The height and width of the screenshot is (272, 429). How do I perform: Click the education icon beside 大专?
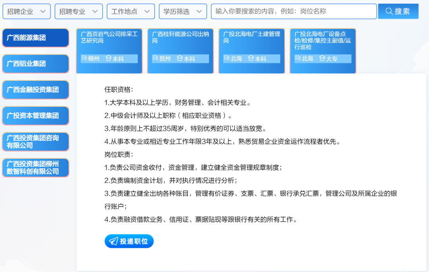[x=322, y=58]
